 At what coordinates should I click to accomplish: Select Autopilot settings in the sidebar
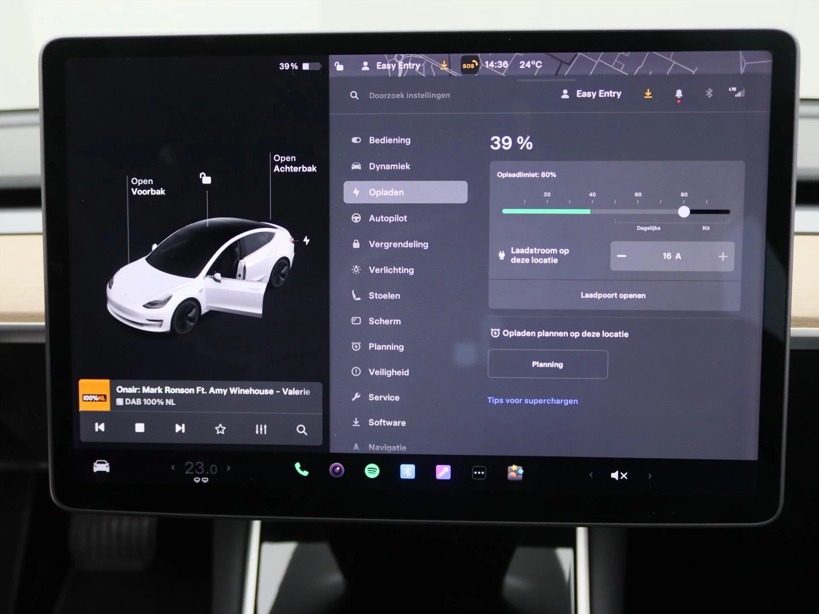click(x=388, y=218)
